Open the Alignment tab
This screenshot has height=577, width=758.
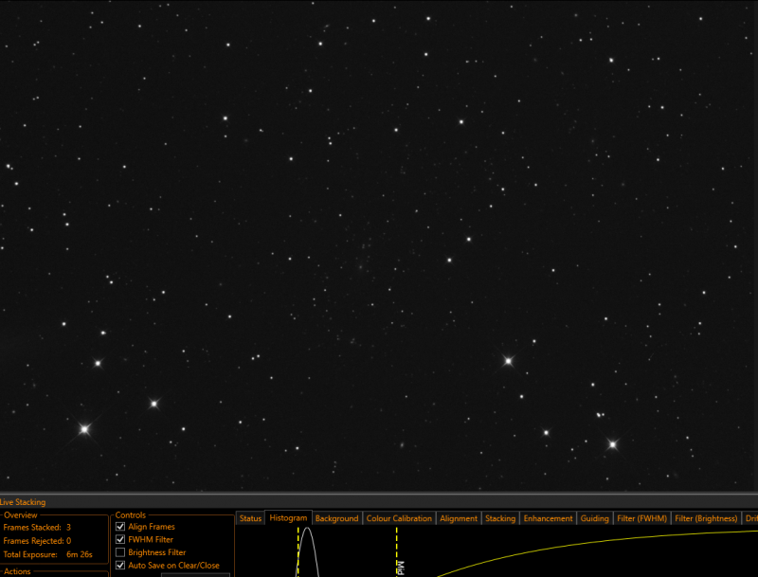click(x=459, y=518)
